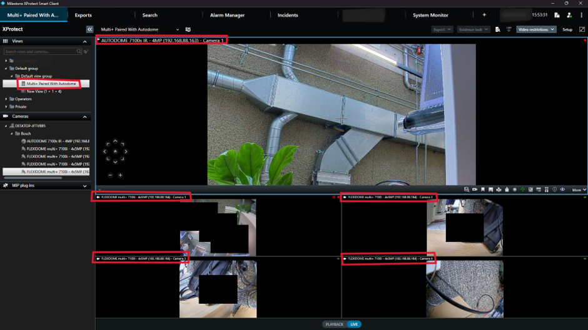This screenshot has width=588, height=330.
Task: Click PTZ home position button
Action: pos(115,152)
